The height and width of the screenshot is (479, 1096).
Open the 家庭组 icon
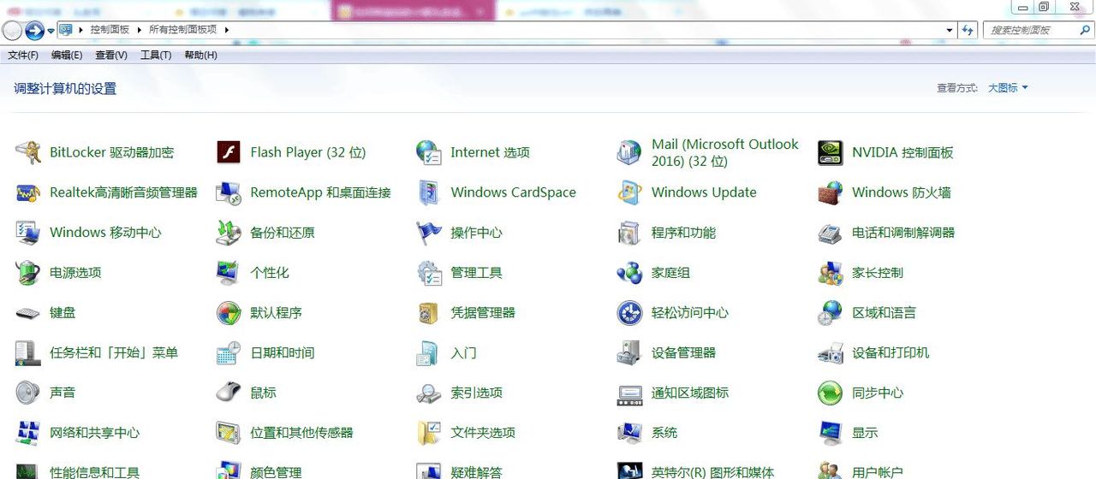coord(629,273)
